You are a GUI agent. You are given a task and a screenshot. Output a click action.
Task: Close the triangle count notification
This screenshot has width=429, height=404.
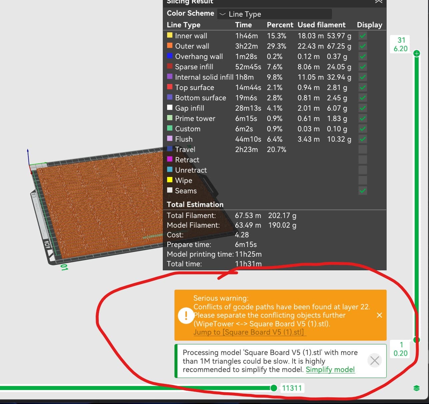[x=374, y=360]
